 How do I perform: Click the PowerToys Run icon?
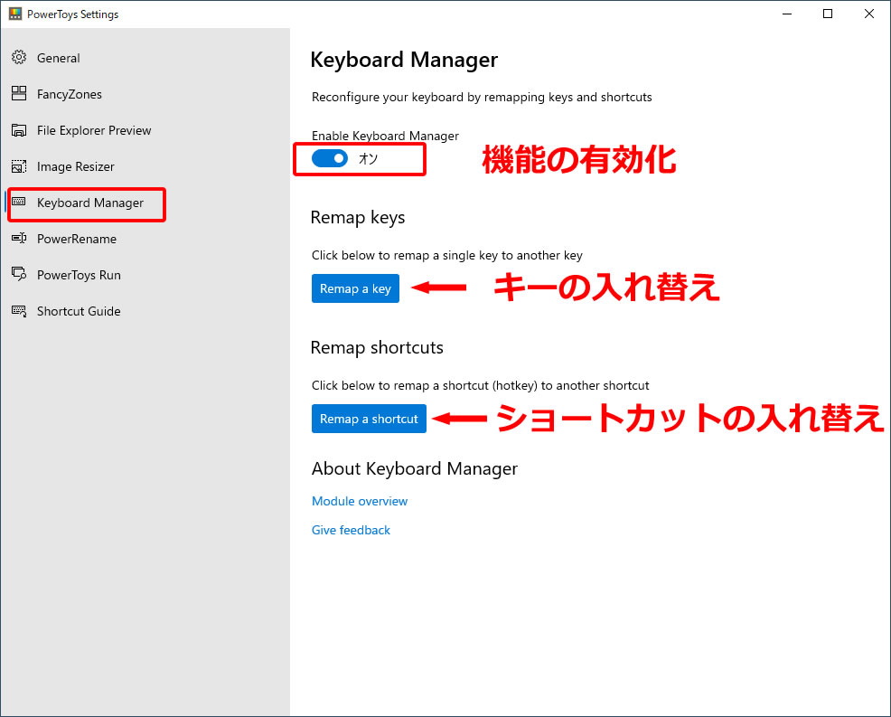tap(19, 274)
